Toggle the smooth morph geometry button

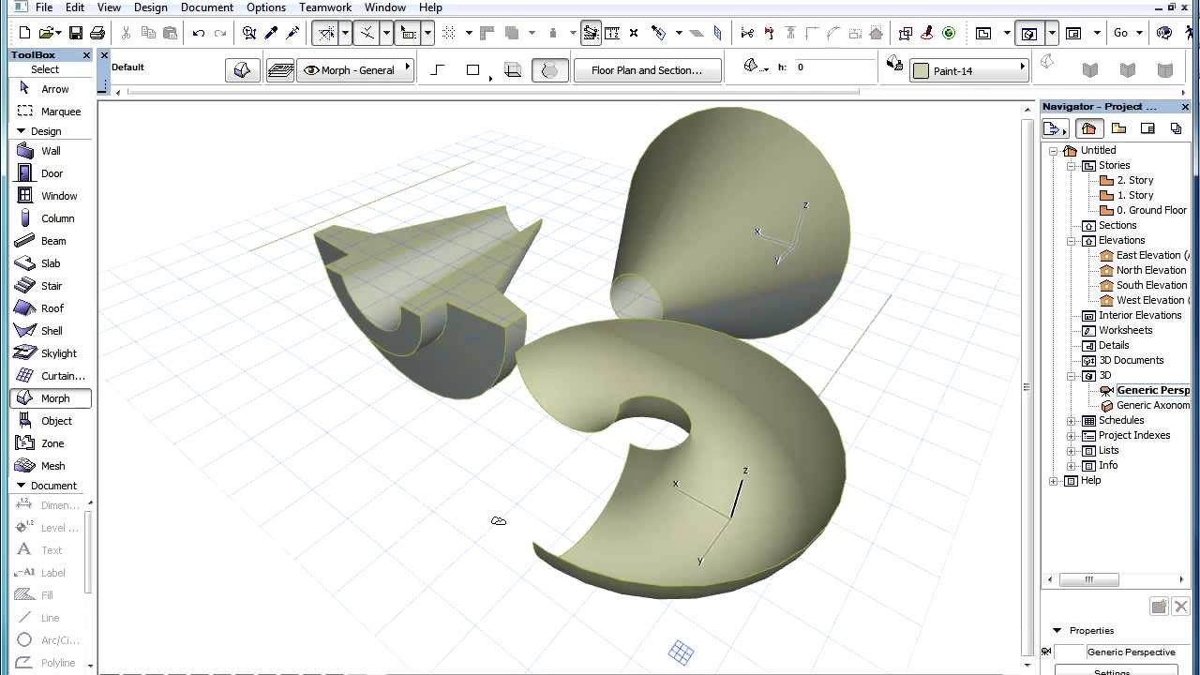click(x=550, y=70)
